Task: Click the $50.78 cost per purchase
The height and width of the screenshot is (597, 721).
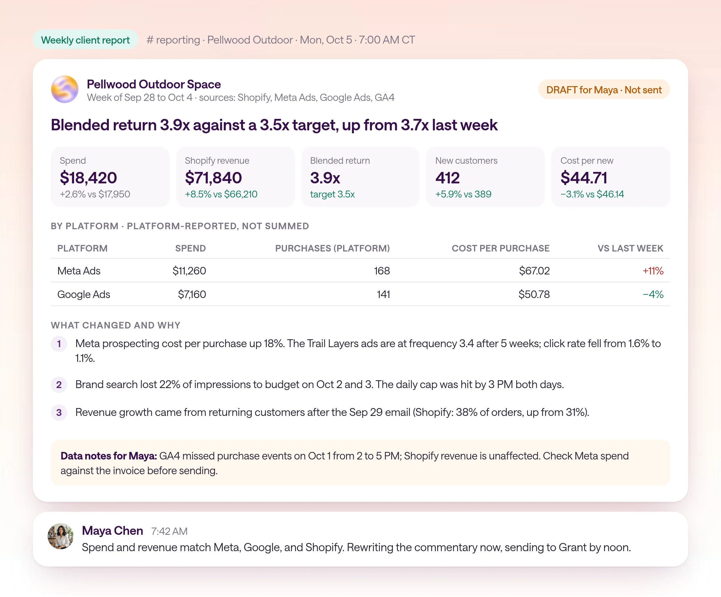Action: tap(534, 294)
